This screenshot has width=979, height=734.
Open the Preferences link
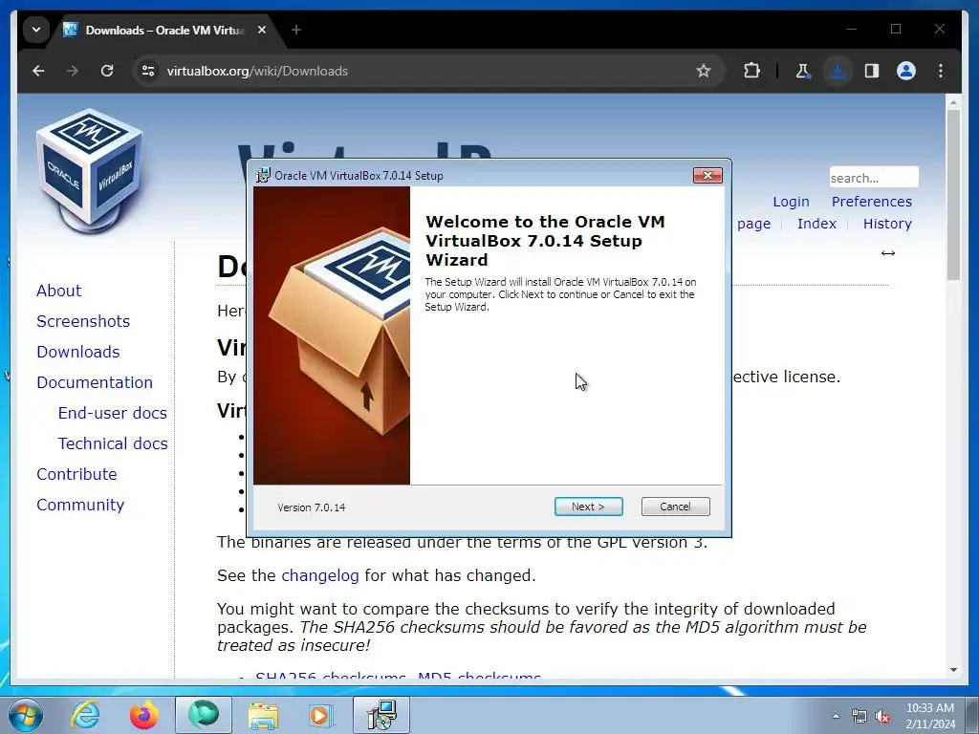(x=872, y=202)
